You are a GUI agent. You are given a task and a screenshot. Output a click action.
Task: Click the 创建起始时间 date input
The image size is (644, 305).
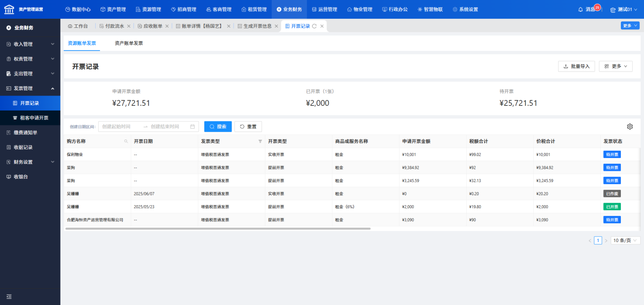(x=121, y=126)
